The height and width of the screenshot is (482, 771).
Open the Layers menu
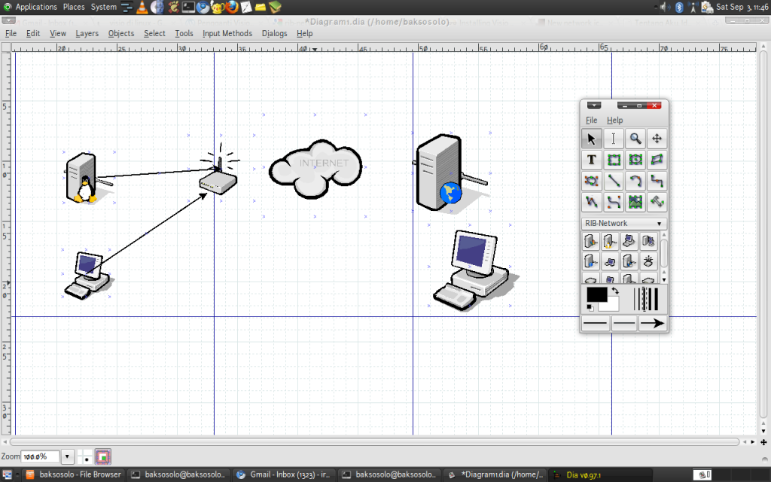87,33
